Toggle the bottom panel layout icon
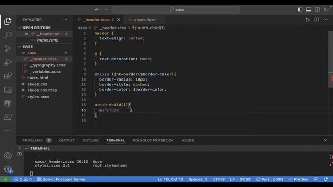Viewport: 333px width, 187px height. 309,9
